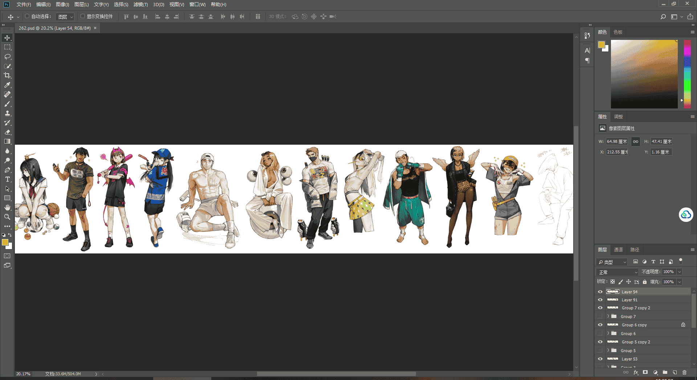Select the Brush tool
The width and height of the screenshot is (697, 380).
point(7,104)
